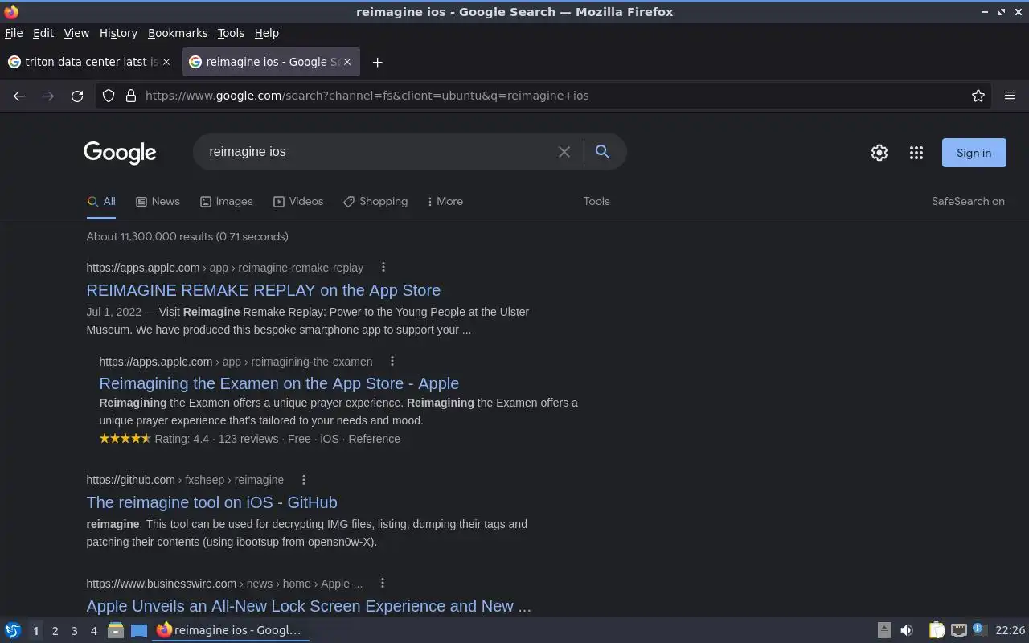Clear the search box with the X icon

pyautogui.click(x=564, y=152)
